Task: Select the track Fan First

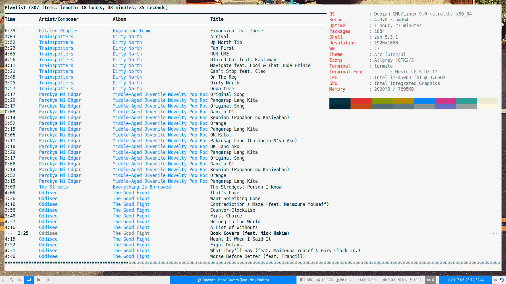Action: tap(222, 48)
